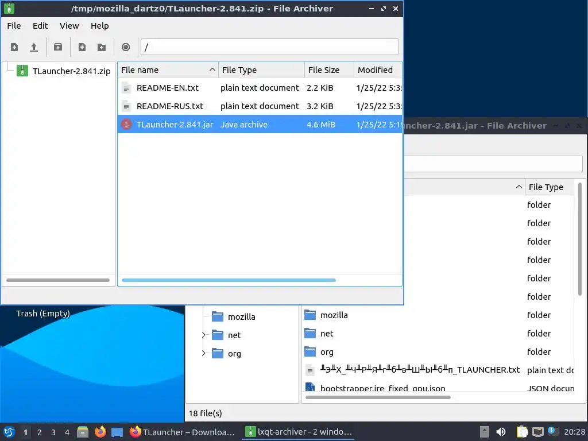
Task: Click the Add files toolbar icon
Action: 82,47
